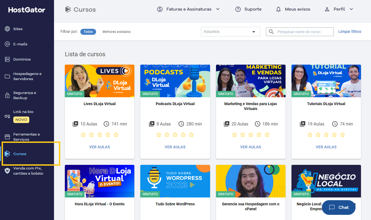Click the clock icon beside 186 min
This screenshot has width=371, height=220.
coord(258,124)
